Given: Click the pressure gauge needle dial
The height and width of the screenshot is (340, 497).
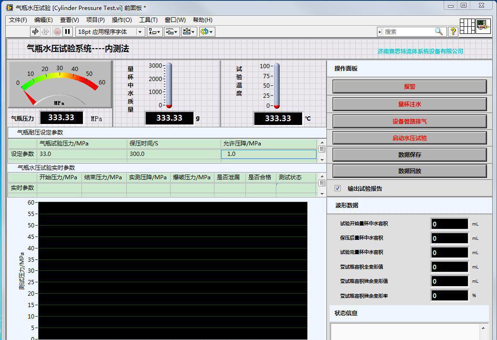Looking at the screenshot, I should [x=60, y=85].
